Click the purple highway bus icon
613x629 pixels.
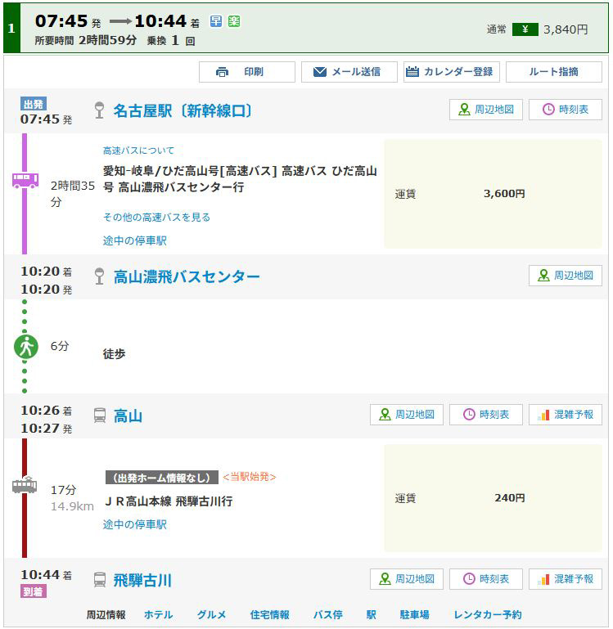click(x=25, y=180)
